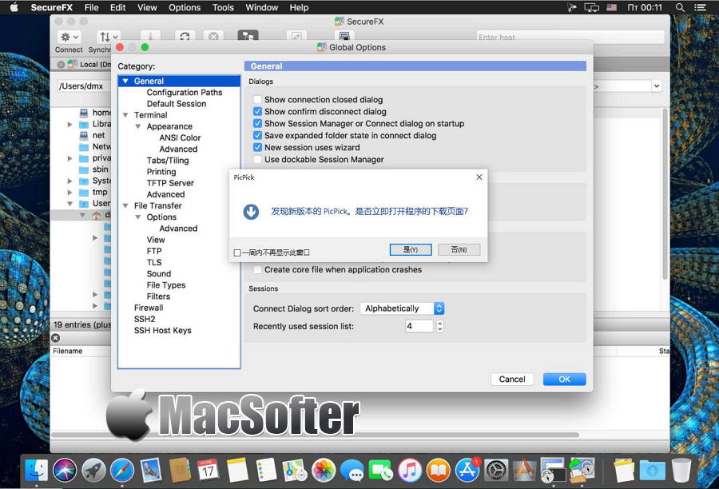The image size is (719, 489).
Task: Click the 'sbin' folder icon in the local tree
Action: [83, 169]
